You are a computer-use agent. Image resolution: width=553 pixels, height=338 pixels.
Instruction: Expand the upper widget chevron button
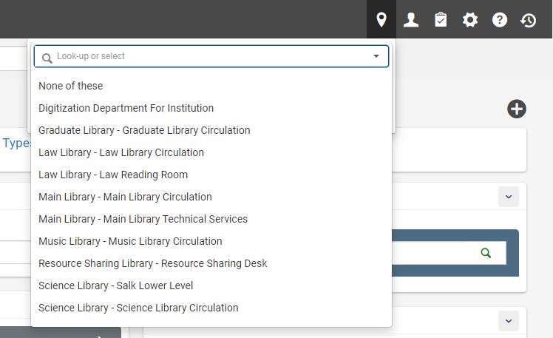[x=509, y=197]
